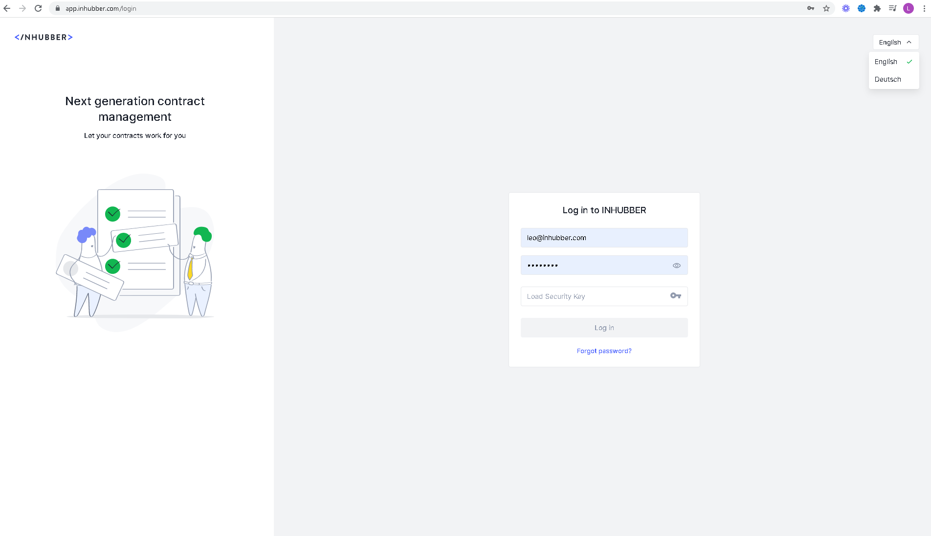Image resolution: width=931 pixels, height=536 pixels.
Task: Click the Log in button
Action: (x=604, y=328)
